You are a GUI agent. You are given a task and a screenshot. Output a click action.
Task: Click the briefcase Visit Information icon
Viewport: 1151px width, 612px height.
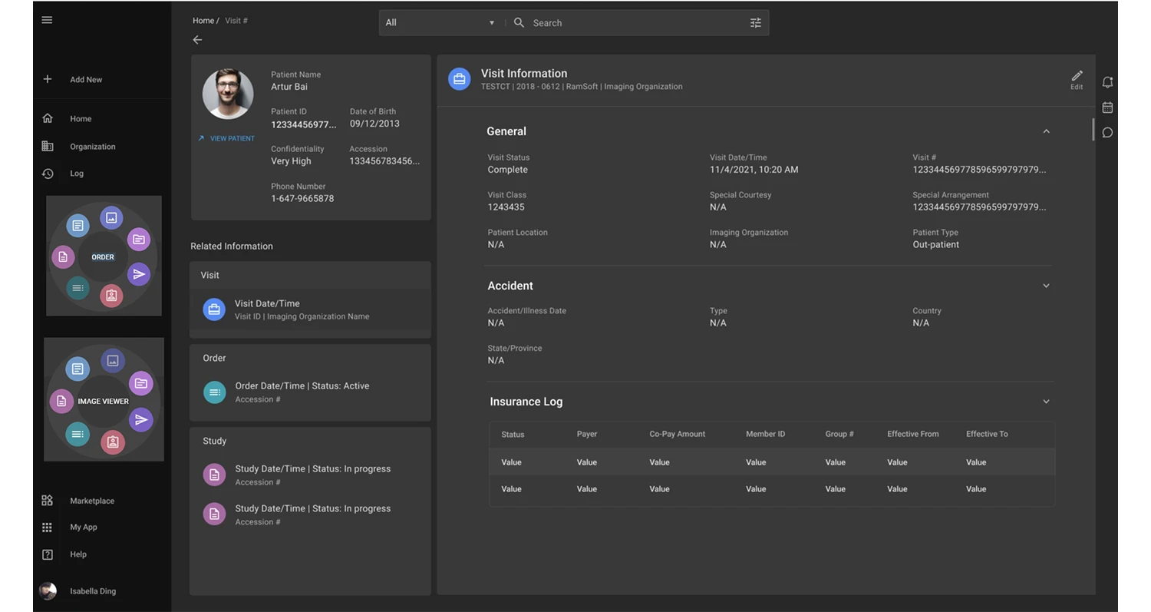coord(459,79)
